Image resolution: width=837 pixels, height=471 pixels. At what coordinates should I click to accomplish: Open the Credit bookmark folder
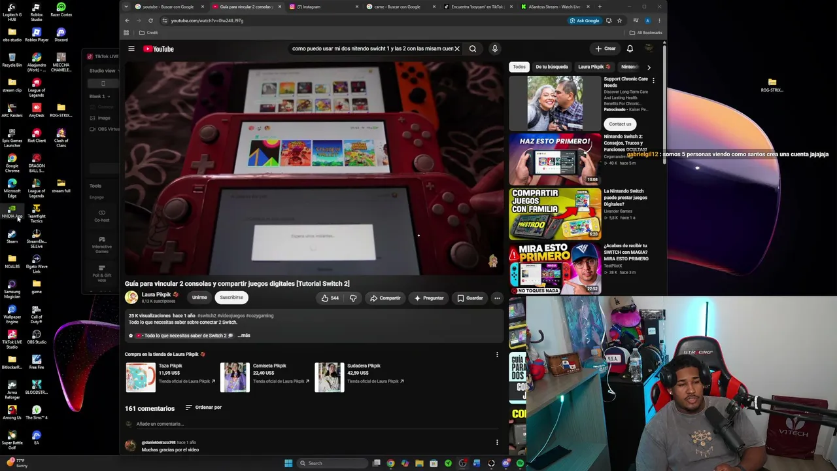[x=148, y=33]
